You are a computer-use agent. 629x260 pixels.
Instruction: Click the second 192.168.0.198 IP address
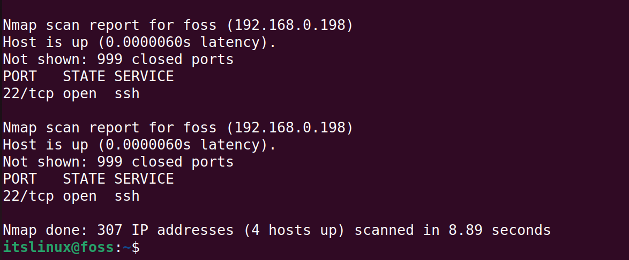point(289,129)
